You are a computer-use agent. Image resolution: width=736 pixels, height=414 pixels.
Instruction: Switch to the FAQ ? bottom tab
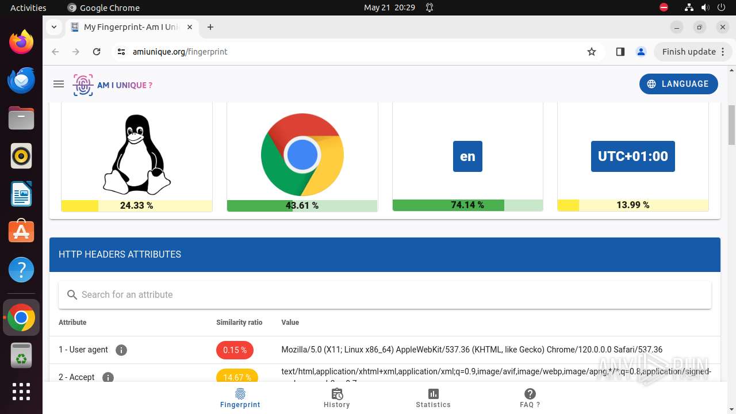(x=530, y=398)
